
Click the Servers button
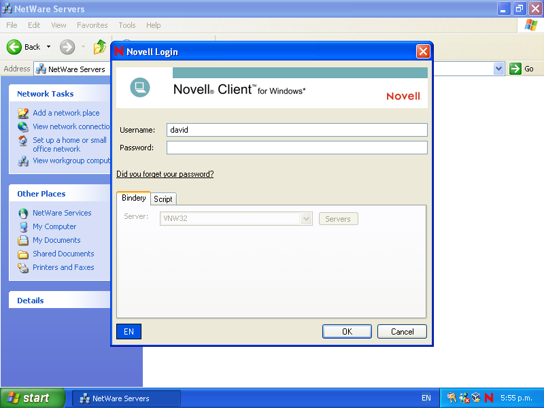338,219
